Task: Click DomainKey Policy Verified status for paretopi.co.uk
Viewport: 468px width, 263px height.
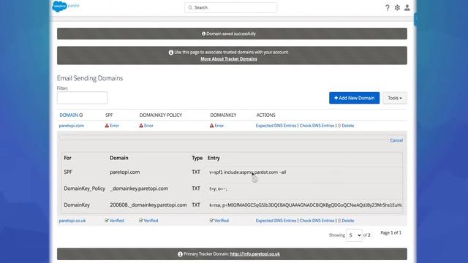Action: (x=148, y=221)
